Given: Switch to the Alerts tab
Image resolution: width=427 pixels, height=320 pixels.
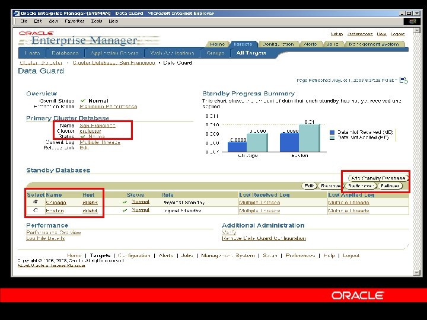Looking at the screenshot, I should [310, 44].
